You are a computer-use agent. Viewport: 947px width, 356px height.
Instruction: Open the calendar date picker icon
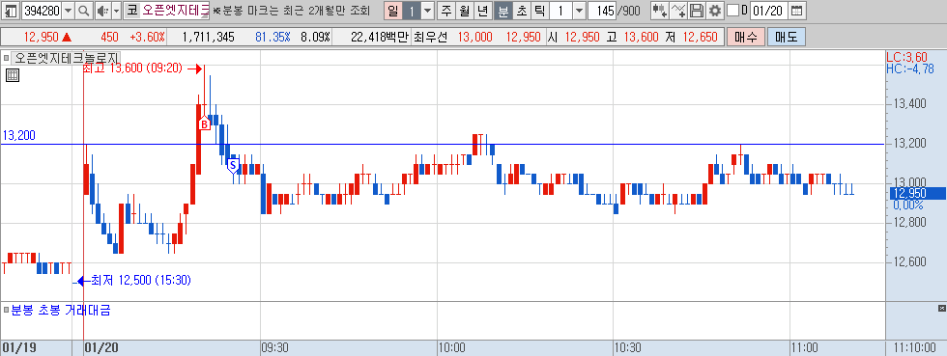(797, 11)
